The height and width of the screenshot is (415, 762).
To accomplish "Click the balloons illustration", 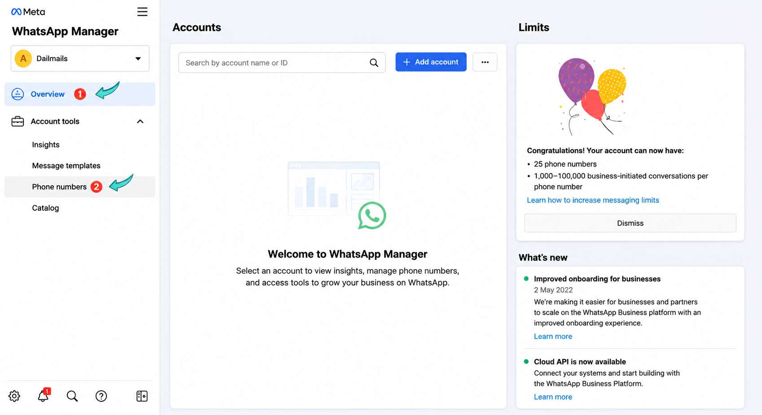I will 591,96.
